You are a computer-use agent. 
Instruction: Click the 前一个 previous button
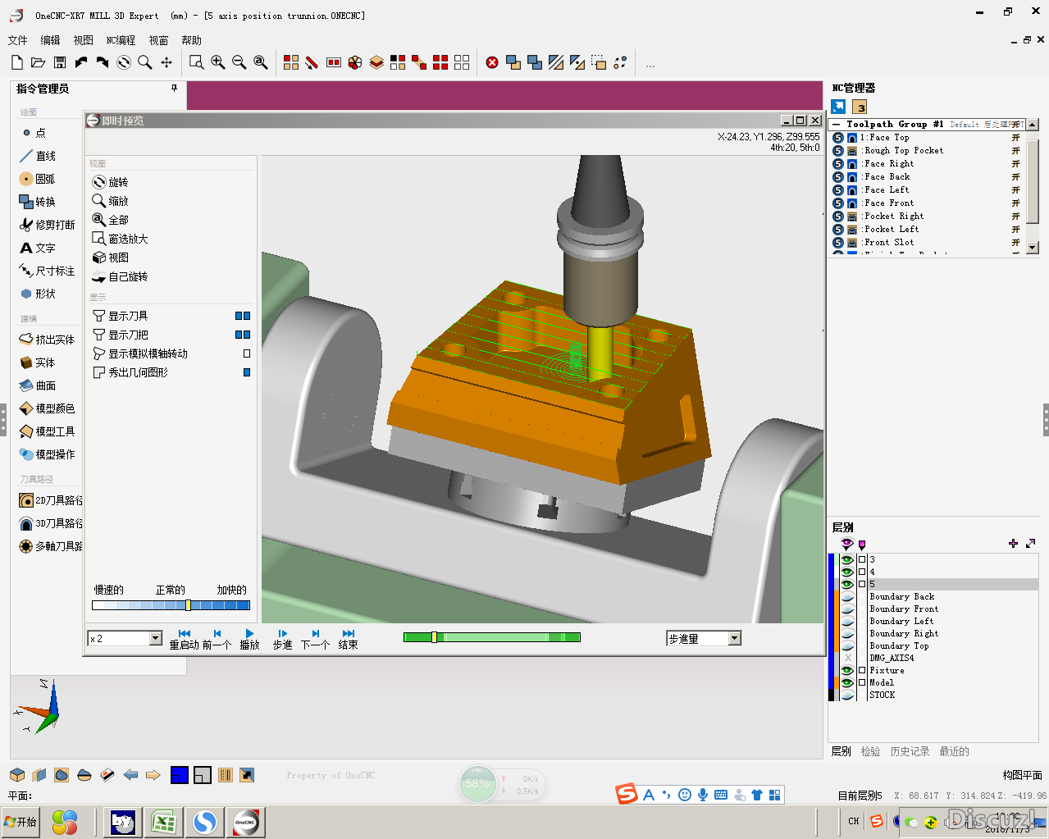pos(217,639)
